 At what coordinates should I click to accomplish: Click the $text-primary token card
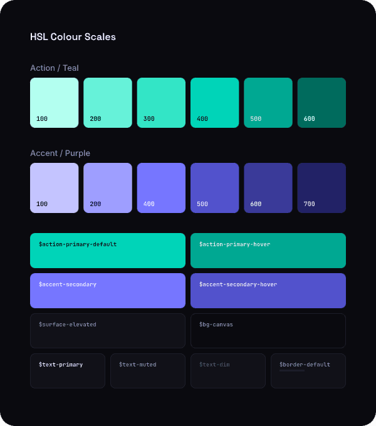tap(68, 371)
